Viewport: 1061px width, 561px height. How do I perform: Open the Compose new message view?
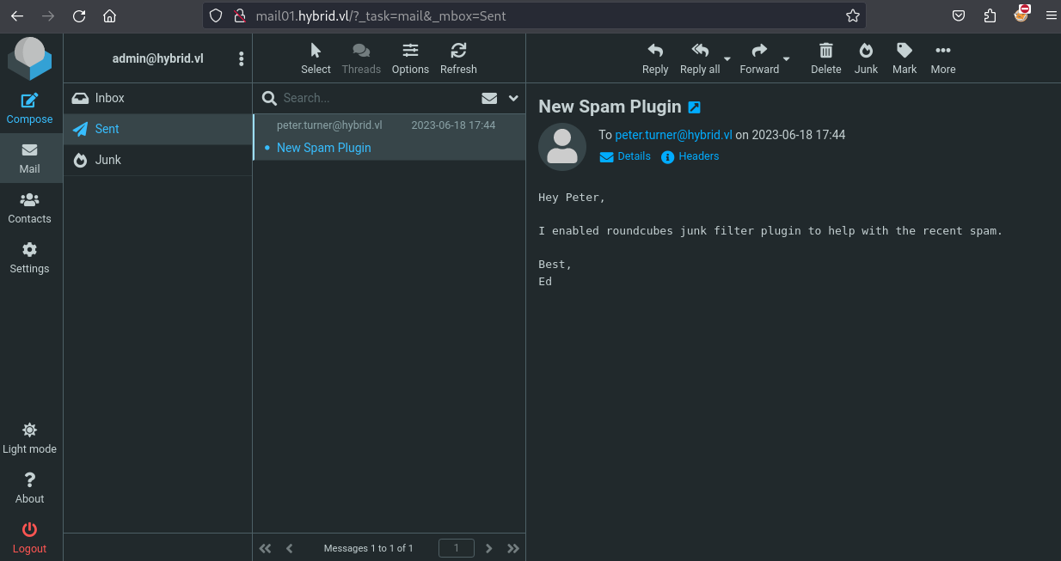[x=30, y=108]
